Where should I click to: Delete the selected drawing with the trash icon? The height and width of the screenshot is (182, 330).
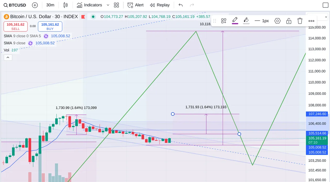pyautogui.click(x=300, y=21)
